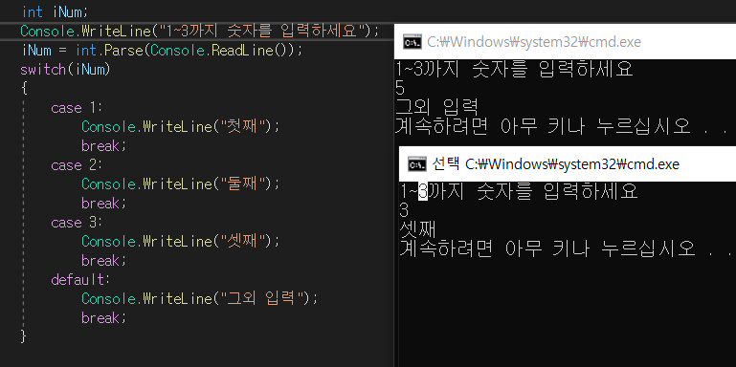The height and width of the screenshot is (367, 736).
Task: Click '그외 입력' output in upper console
Action: point(436,107)
